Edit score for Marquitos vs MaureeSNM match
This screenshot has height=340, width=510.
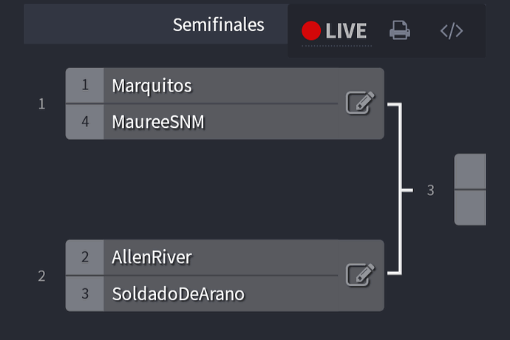360,103
